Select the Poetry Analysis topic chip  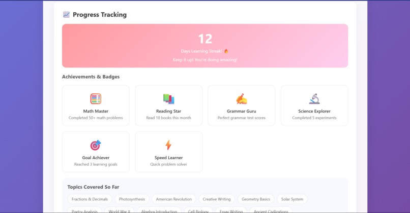click(84, 210)
